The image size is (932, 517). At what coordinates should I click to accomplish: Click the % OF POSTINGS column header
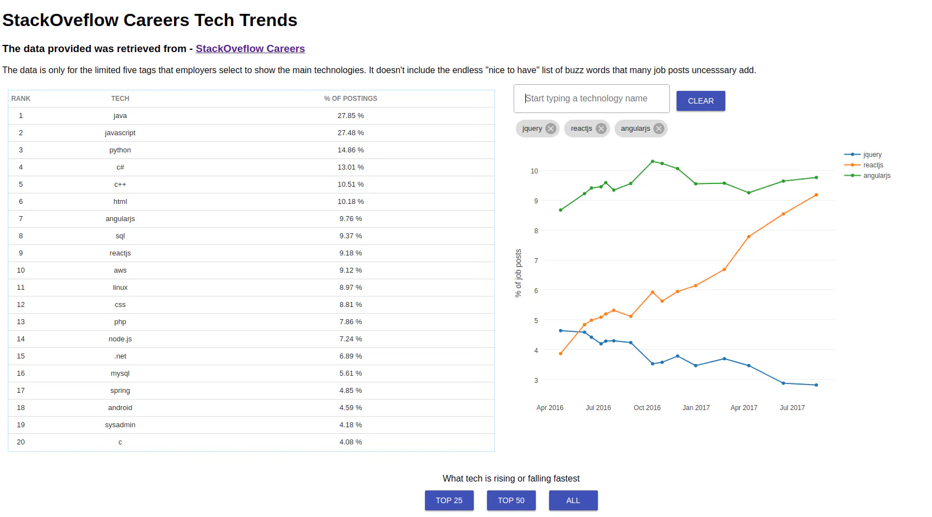coord(351,99)
